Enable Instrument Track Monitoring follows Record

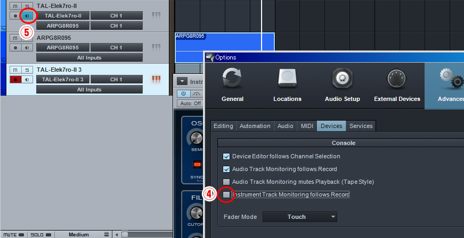[x=227, y=195]
